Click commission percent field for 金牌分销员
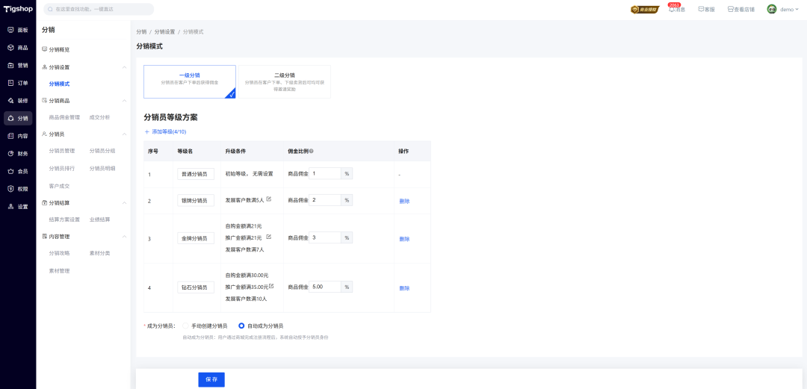Image resolution: width=807 pixels, height=389 pixels. (x=325, y=237)
